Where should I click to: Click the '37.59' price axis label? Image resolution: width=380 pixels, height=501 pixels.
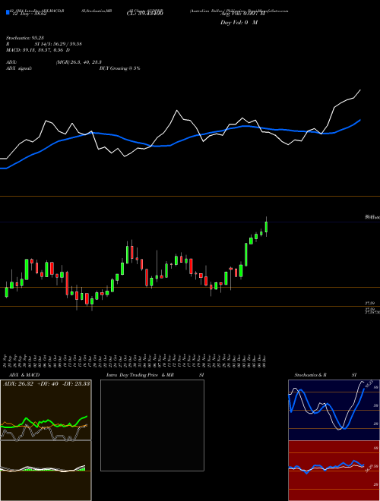click(x=370, y=303)
